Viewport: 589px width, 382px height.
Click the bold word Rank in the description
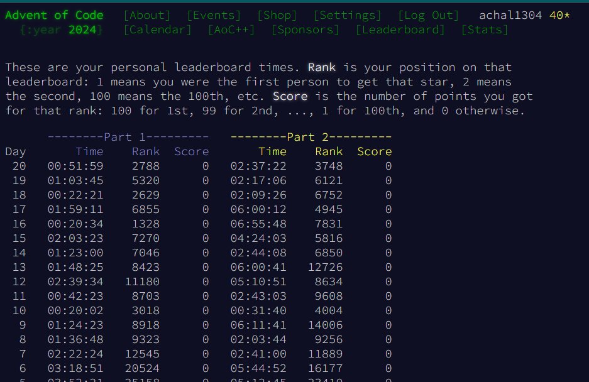pos(322,67)
